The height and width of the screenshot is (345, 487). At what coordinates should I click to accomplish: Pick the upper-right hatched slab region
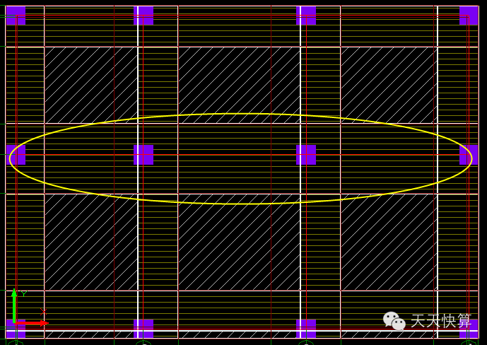pos(389,85)
